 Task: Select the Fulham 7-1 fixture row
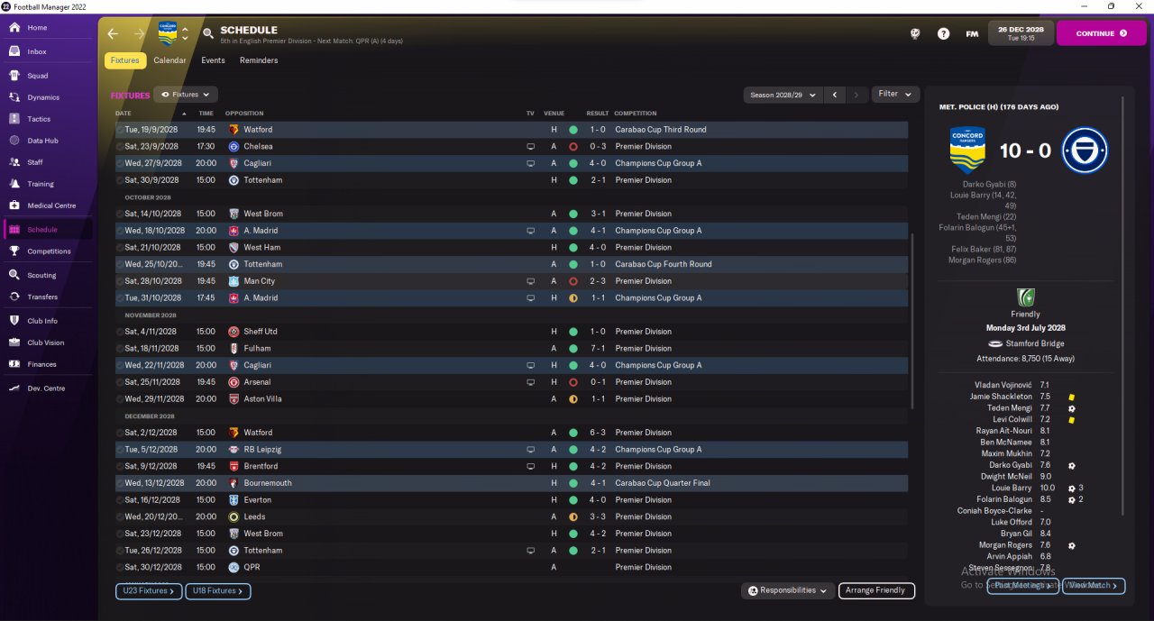pos(511,348)
